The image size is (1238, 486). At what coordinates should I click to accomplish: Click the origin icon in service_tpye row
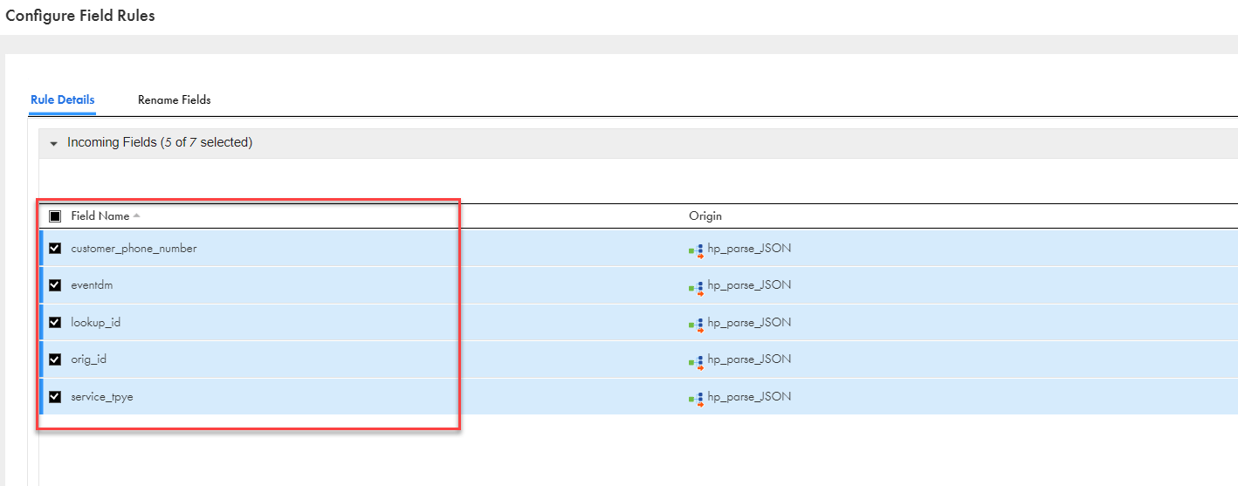(x=696, y=399)
